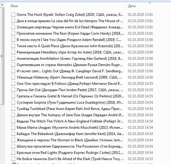The height and width of the screenshot is (164, 171).
Task: Click file icon for Тумбад Tumbbad
Action: click(13, 109)
